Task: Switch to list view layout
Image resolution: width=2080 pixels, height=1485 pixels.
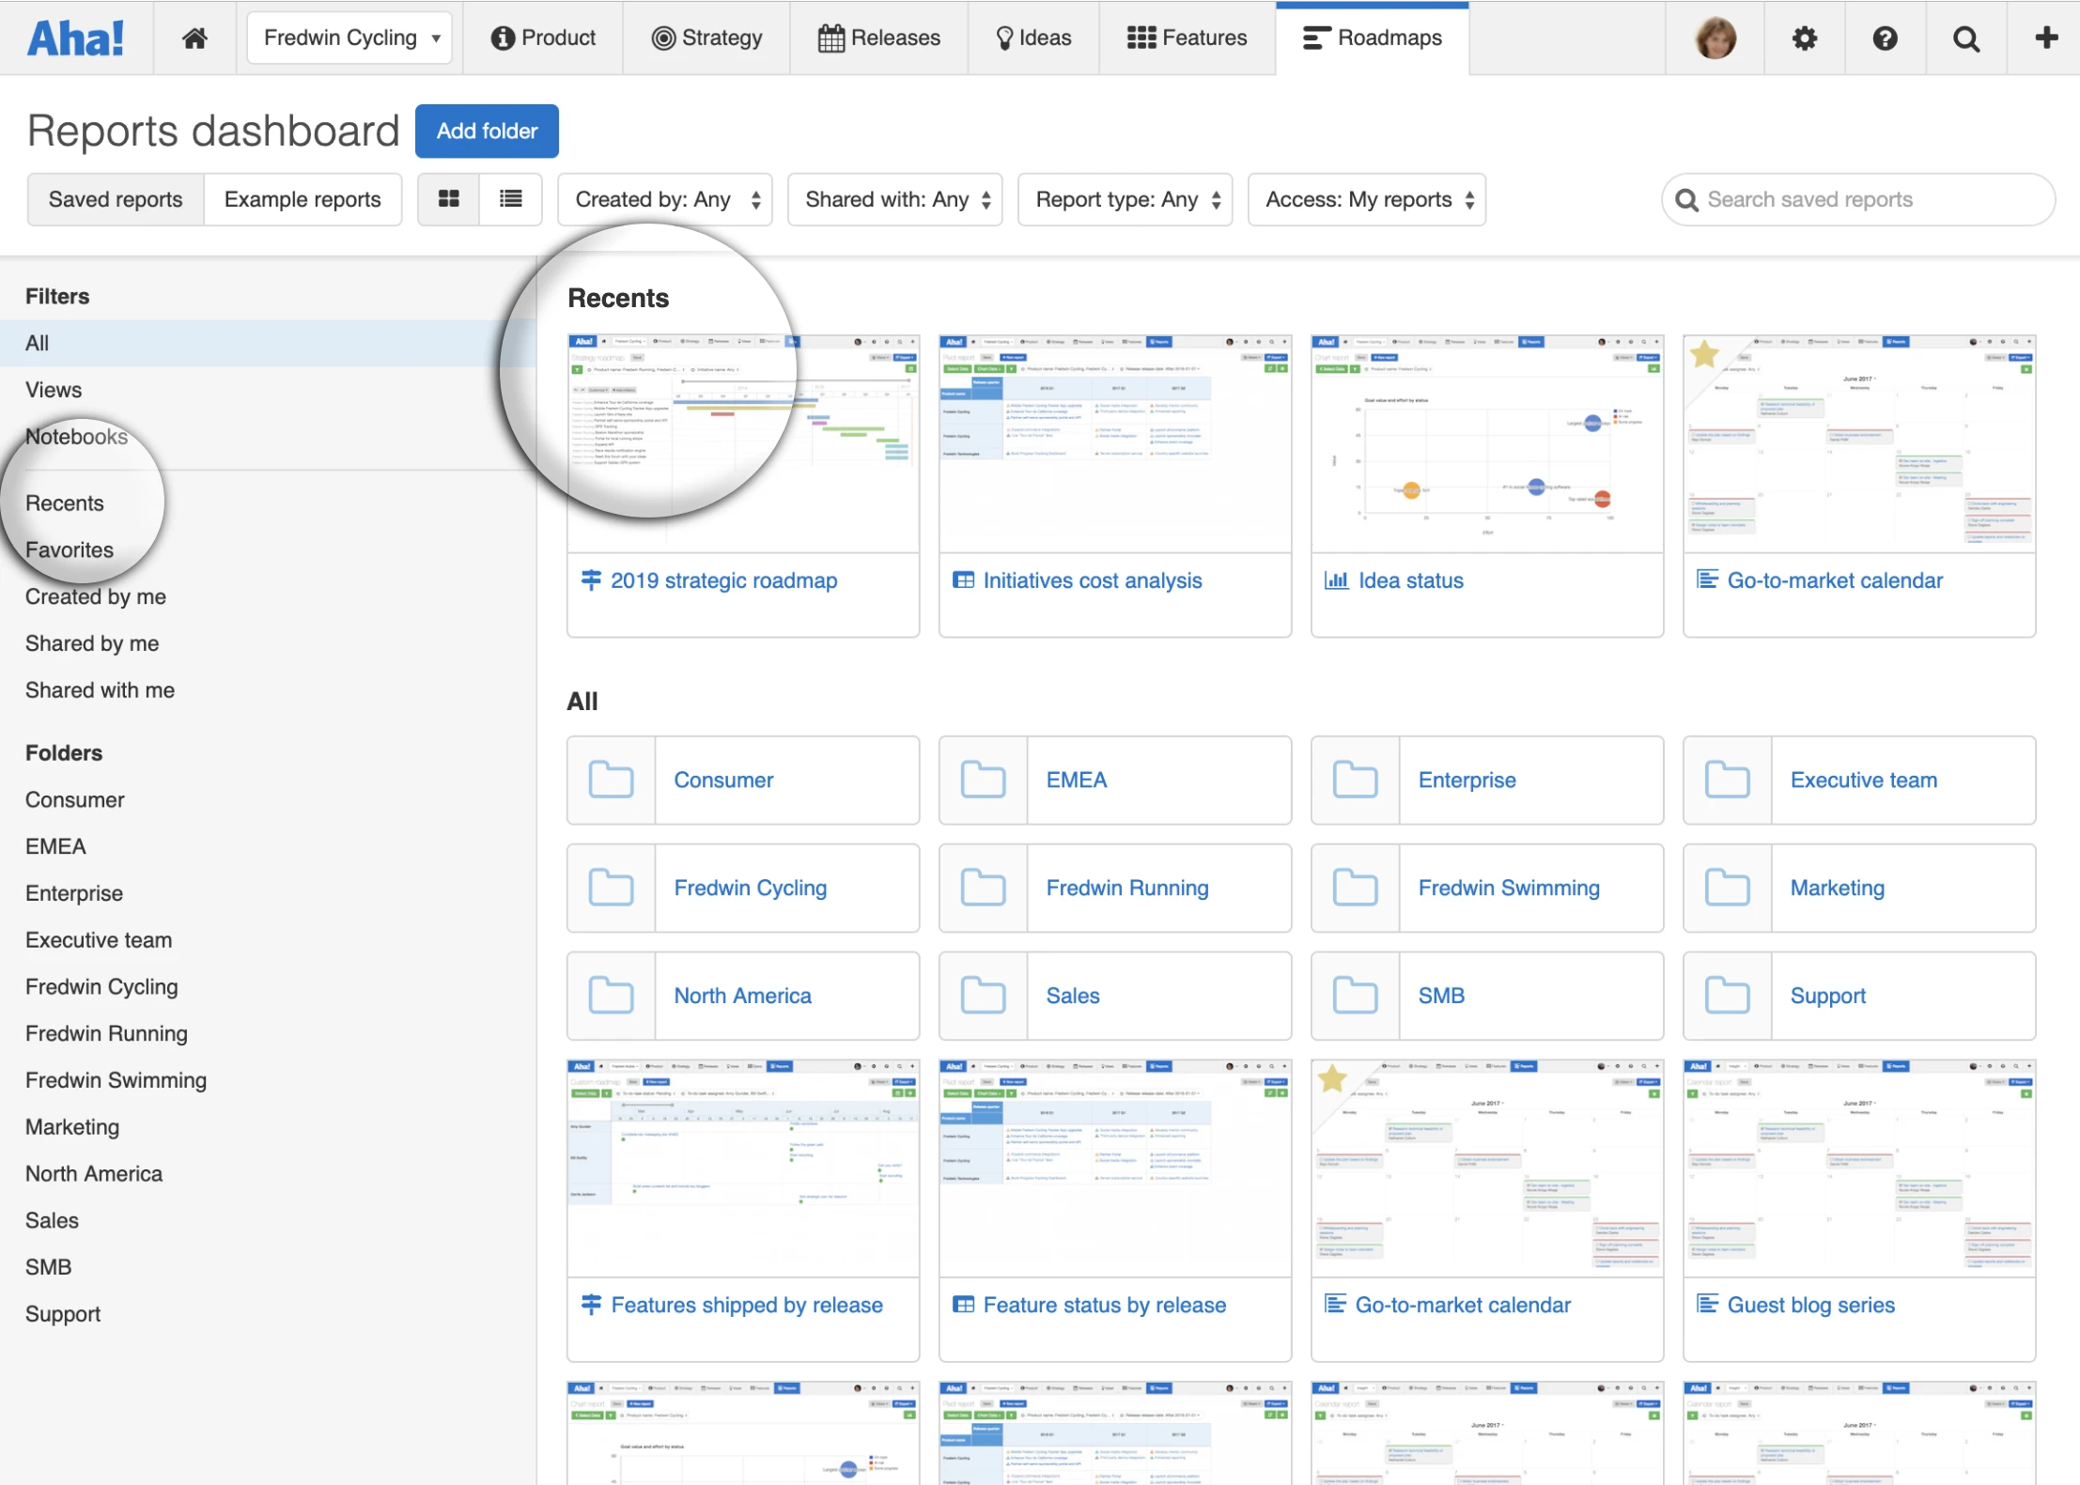Action: click(510, 199)
